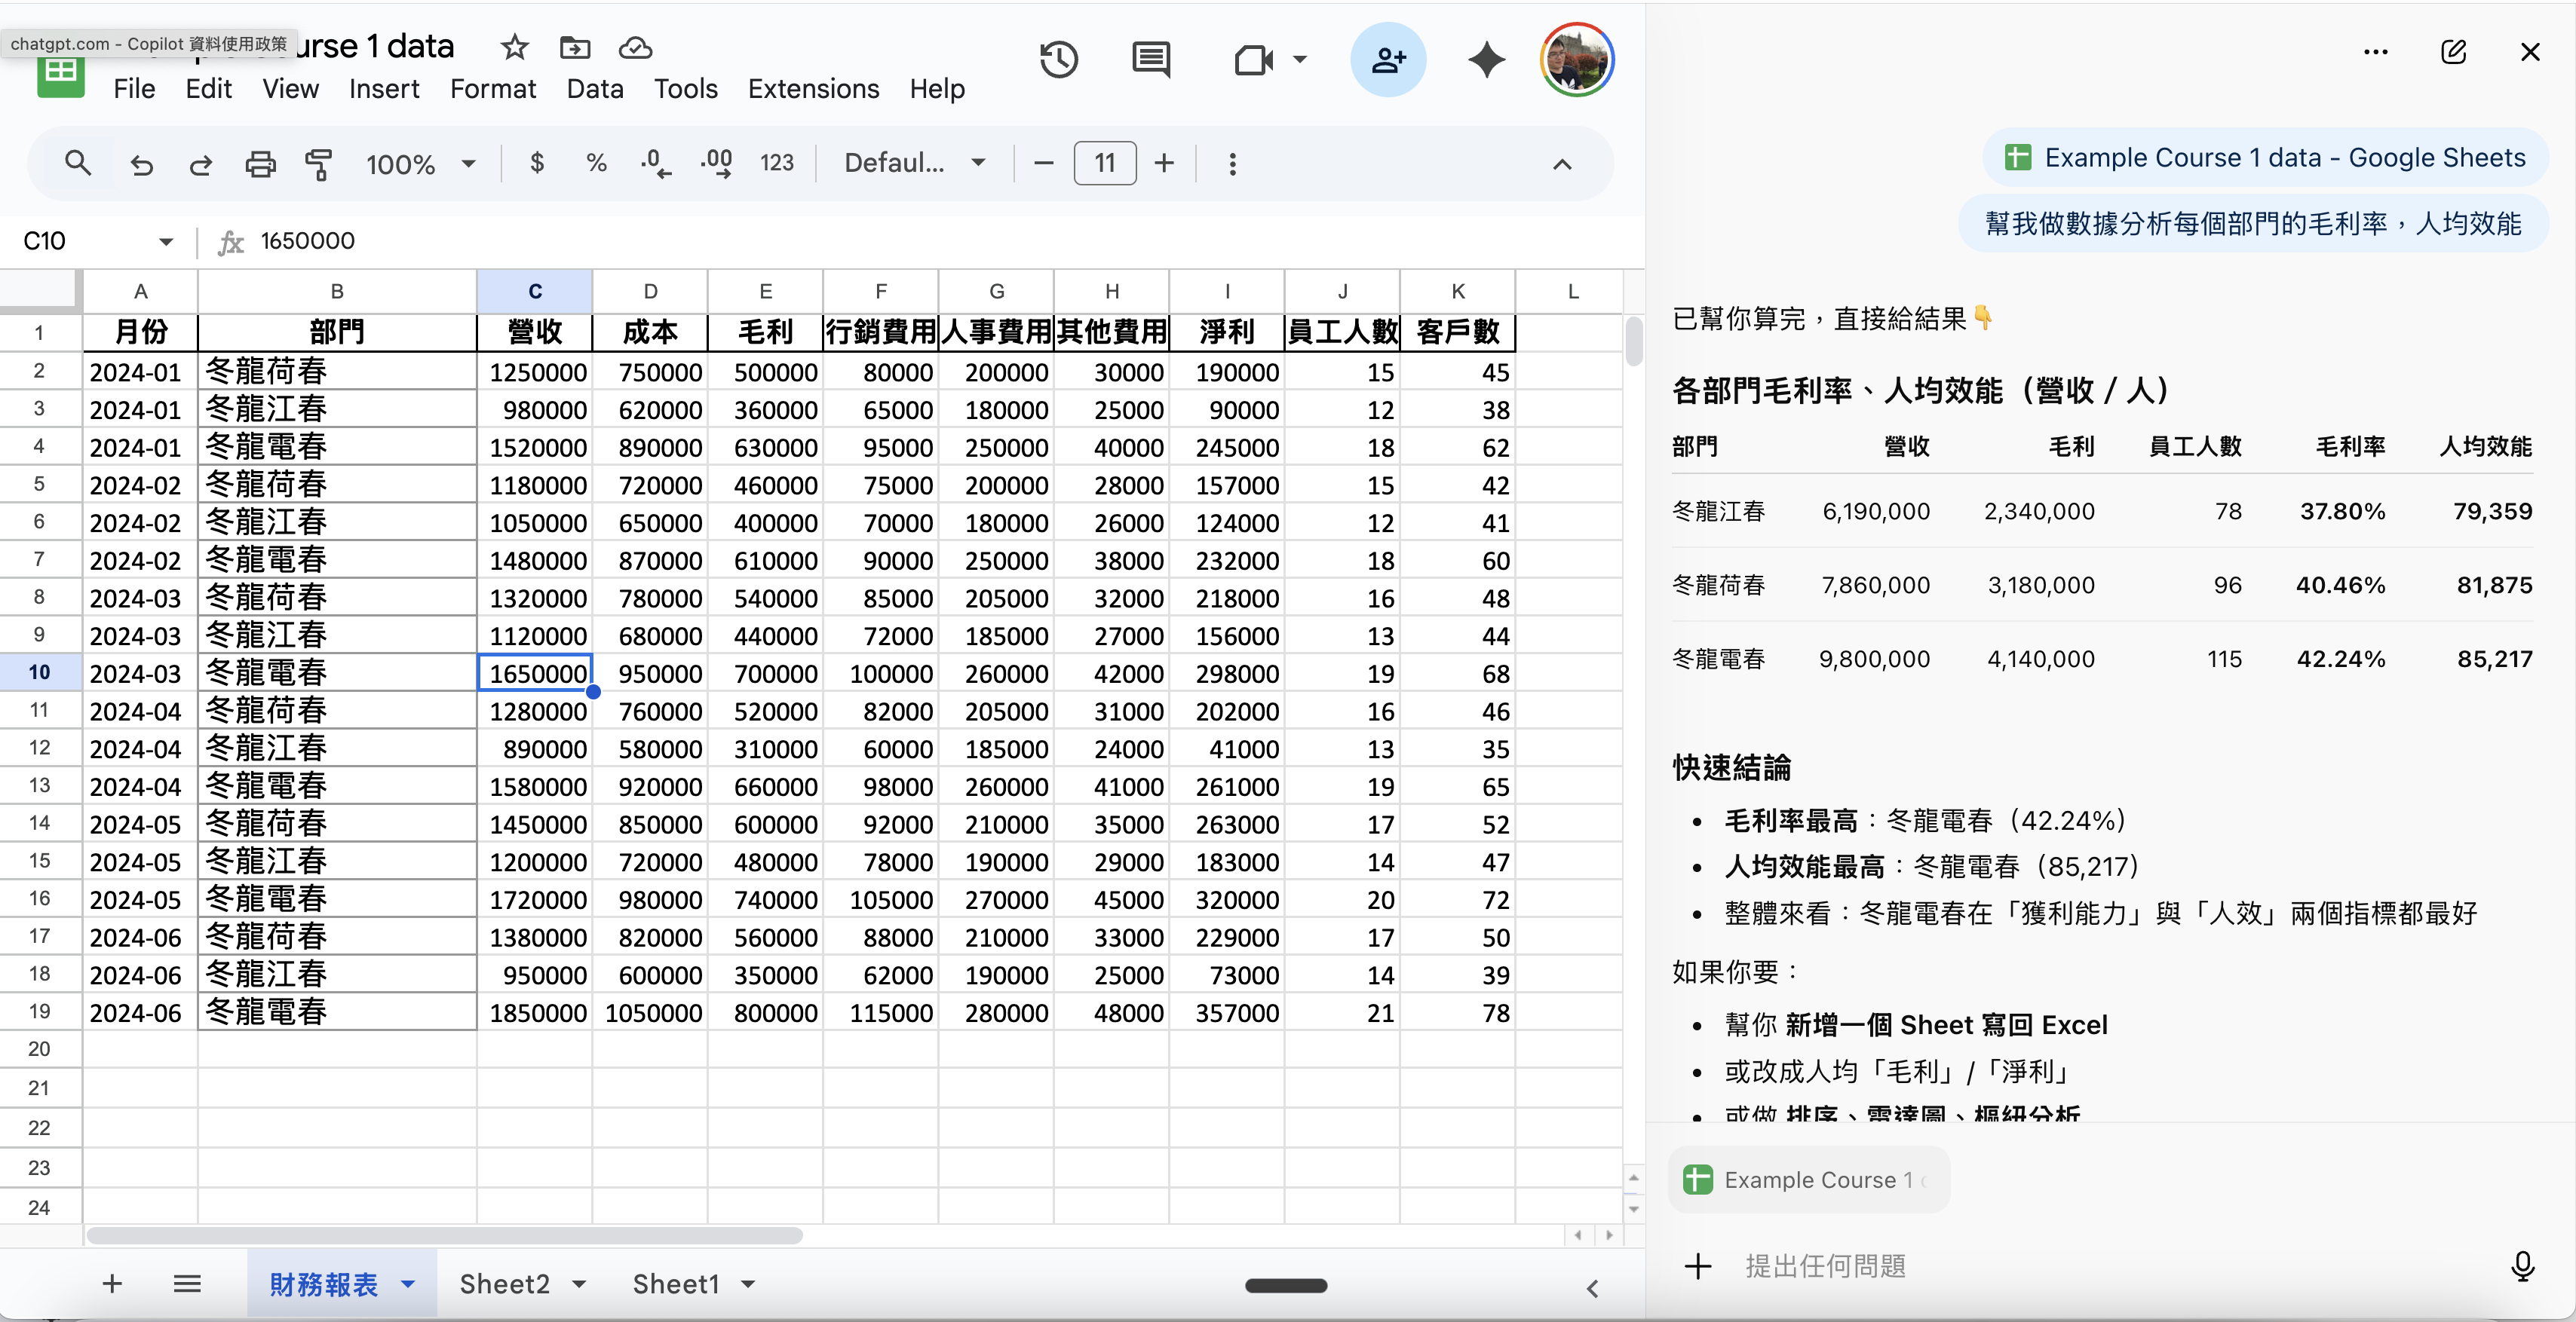
Task: Open the Extensions menu
Action: click(x=813, y=89)
